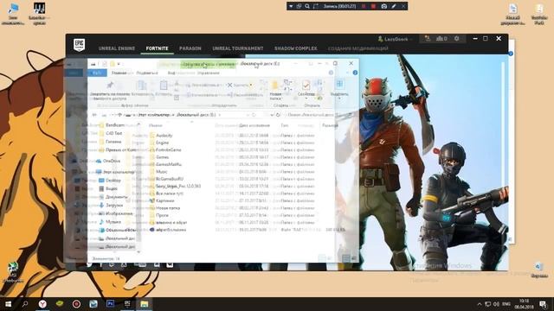The width and height of the screenshot is (554, 311).
Task: Open Epic Games launcher taskbar icon
Action: pos(127,304)
